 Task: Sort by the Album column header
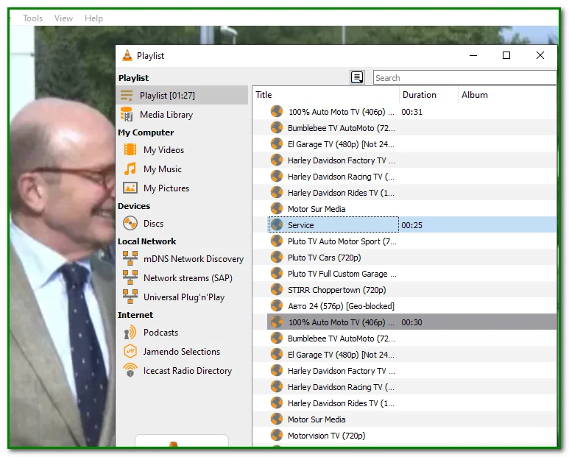click(507, 95)
